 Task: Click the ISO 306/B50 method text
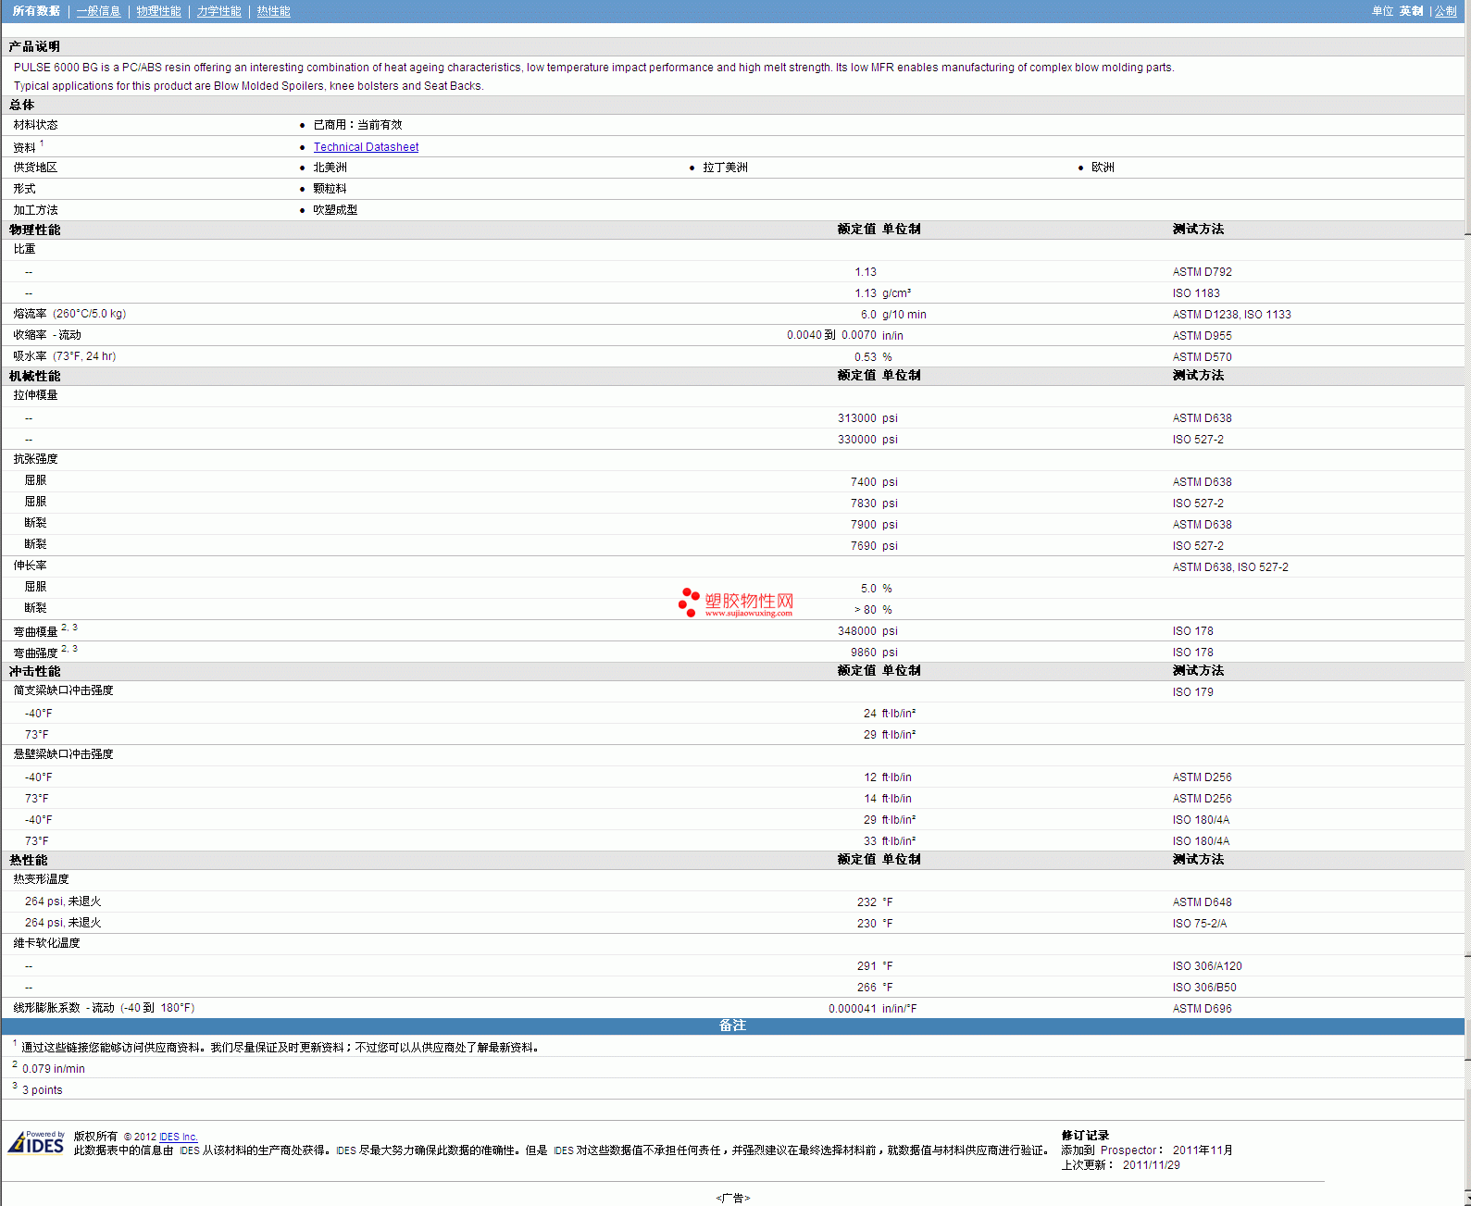point(1204,988)
